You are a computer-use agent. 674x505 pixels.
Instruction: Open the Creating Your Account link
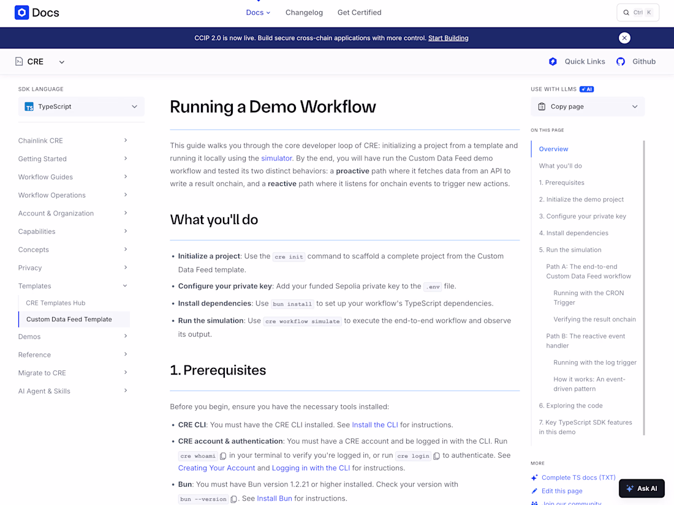tap(217, 468)
